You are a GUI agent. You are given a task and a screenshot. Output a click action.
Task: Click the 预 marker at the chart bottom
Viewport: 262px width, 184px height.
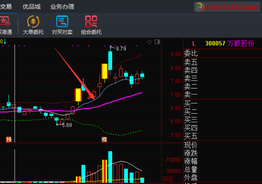point(9,139)
